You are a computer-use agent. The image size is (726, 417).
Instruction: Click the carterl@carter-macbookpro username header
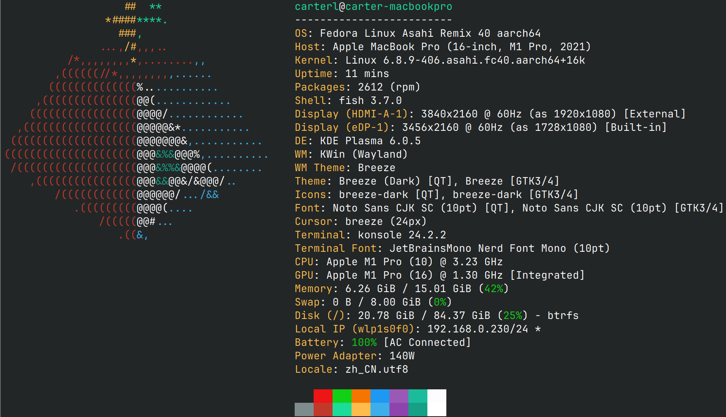pos(373,6)
